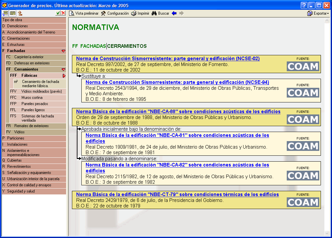Click COAM logo beside NCSE-02 norm
The image size is (332, 238).
point(303,66)
